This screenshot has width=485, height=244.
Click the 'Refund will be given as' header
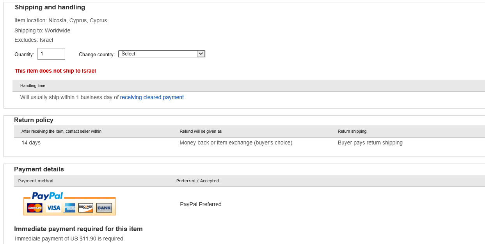201,132
